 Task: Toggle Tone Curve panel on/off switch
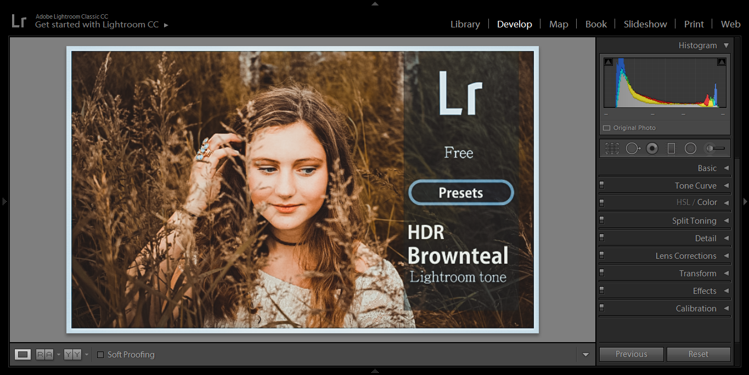(x=602, y=185)
